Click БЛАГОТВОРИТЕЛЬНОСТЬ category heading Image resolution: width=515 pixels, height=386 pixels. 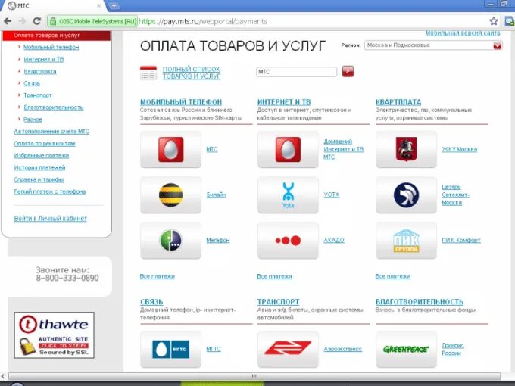coord(420,302)
